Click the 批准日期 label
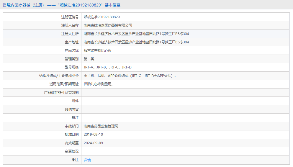Screen dimensions: 293x167 72,134
